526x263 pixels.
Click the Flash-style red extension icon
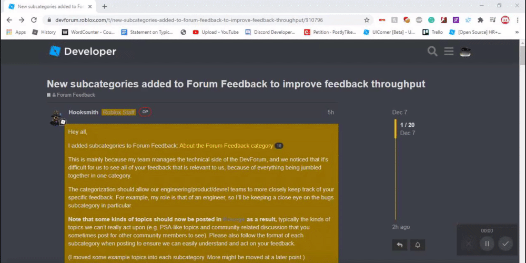[443, 20]
